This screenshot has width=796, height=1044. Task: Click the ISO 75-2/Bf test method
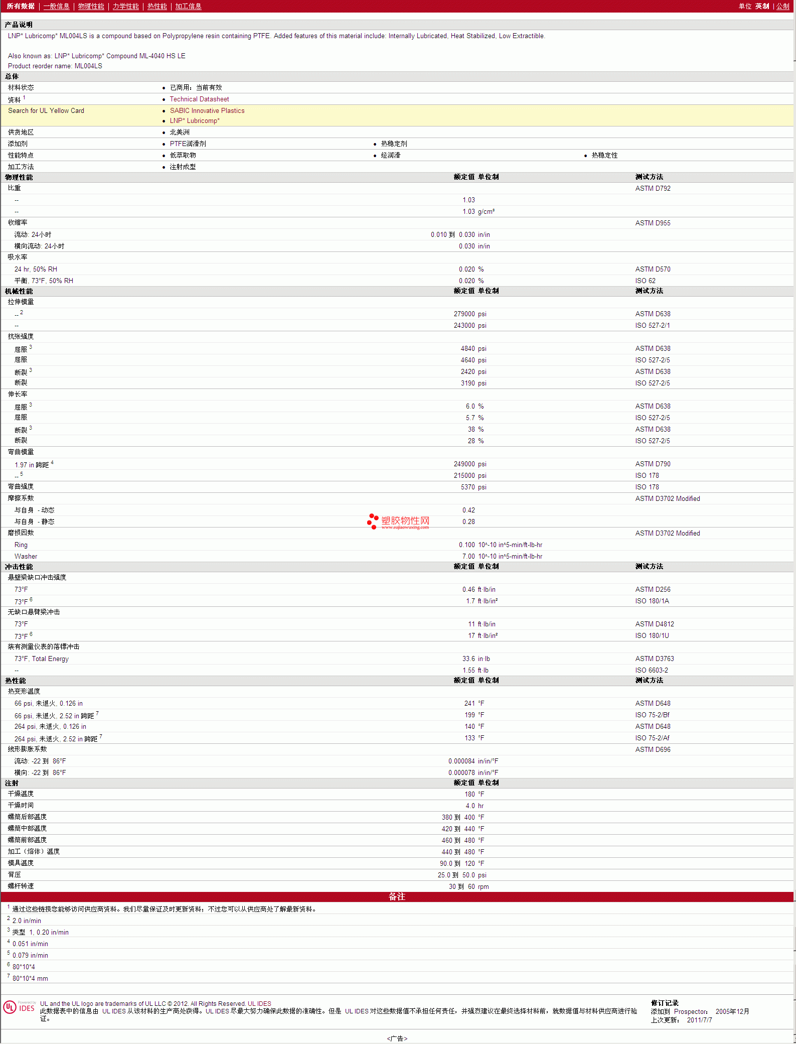coord(652,715)
